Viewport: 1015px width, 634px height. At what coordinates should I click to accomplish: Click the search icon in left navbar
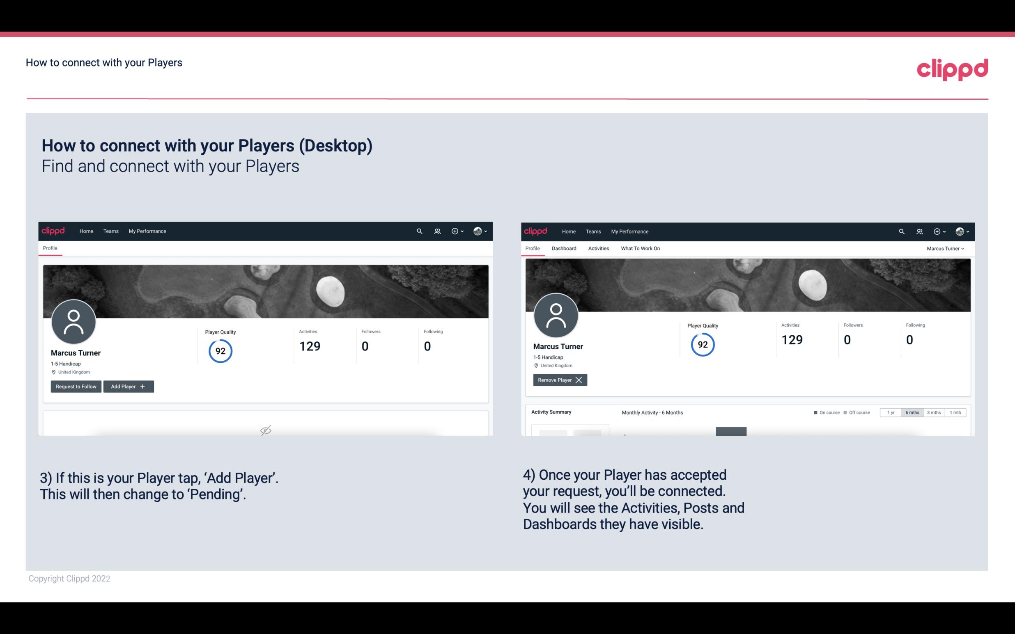point(419,231)
